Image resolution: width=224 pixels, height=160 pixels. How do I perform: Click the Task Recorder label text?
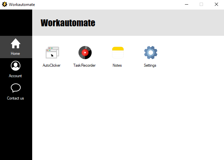tap(84, 65)
